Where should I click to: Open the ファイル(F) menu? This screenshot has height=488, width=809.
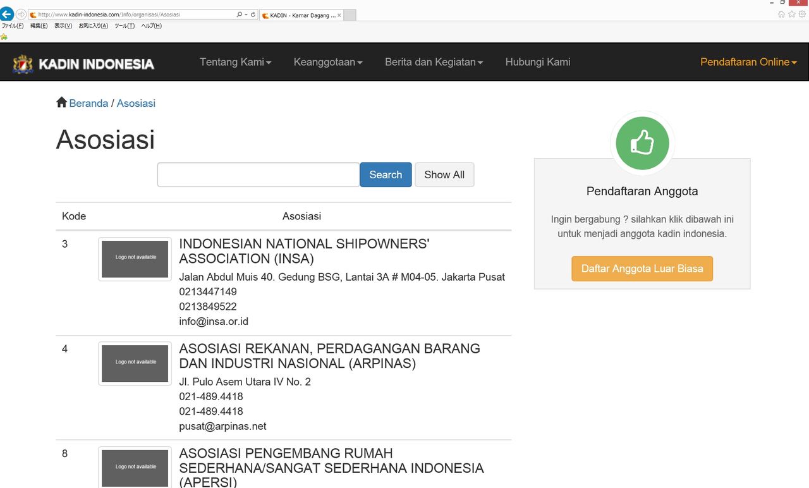tap(12, 26)
